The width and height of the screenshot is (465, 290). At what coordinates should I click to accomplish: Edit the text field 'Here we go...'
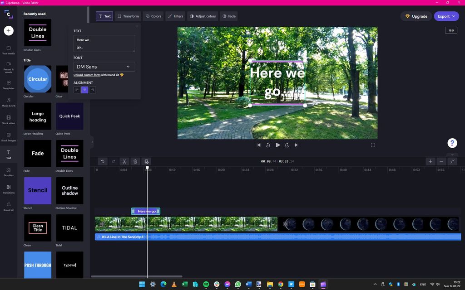104,43
